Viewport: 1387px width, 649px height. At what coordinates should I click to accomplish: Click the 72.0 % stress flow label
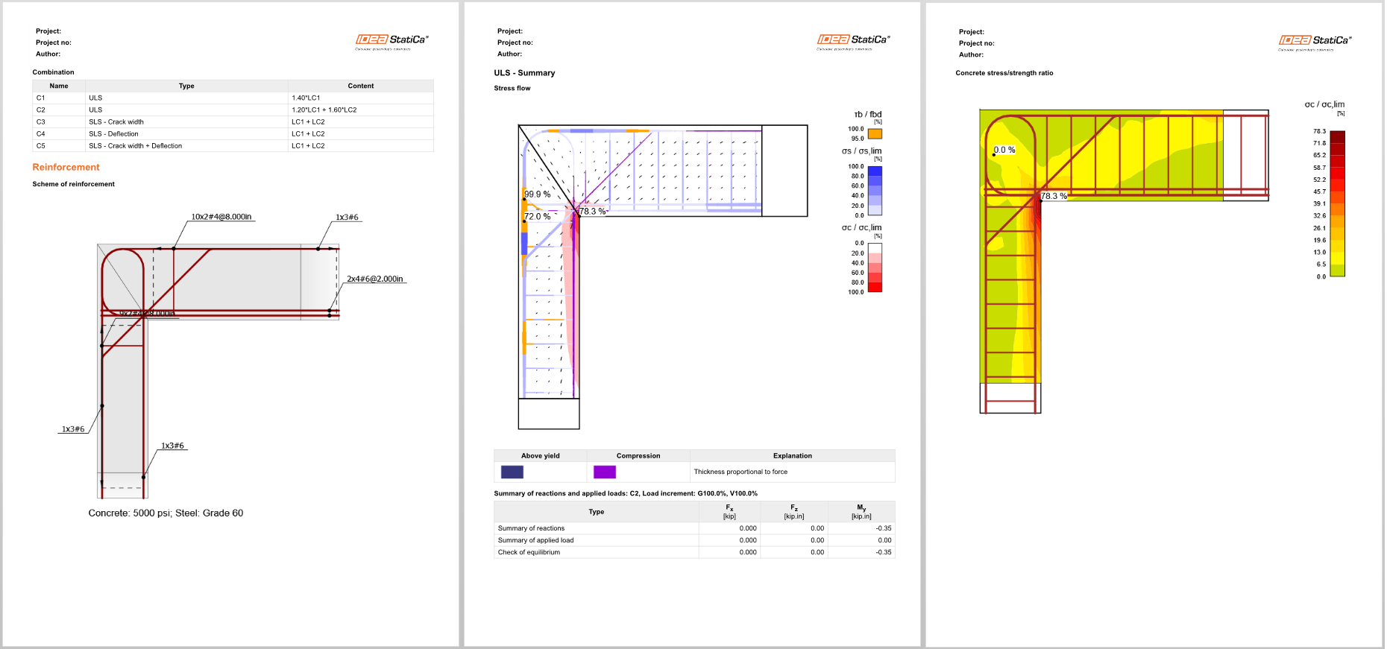click(x=537, y=217)
